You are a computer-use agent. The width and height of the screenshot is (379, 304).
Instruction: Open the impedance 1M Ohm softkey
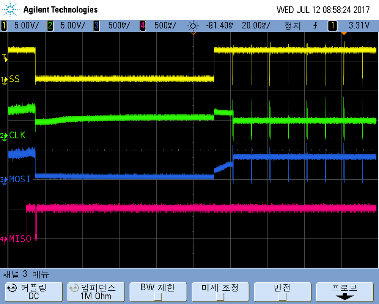tap(96, 292)
